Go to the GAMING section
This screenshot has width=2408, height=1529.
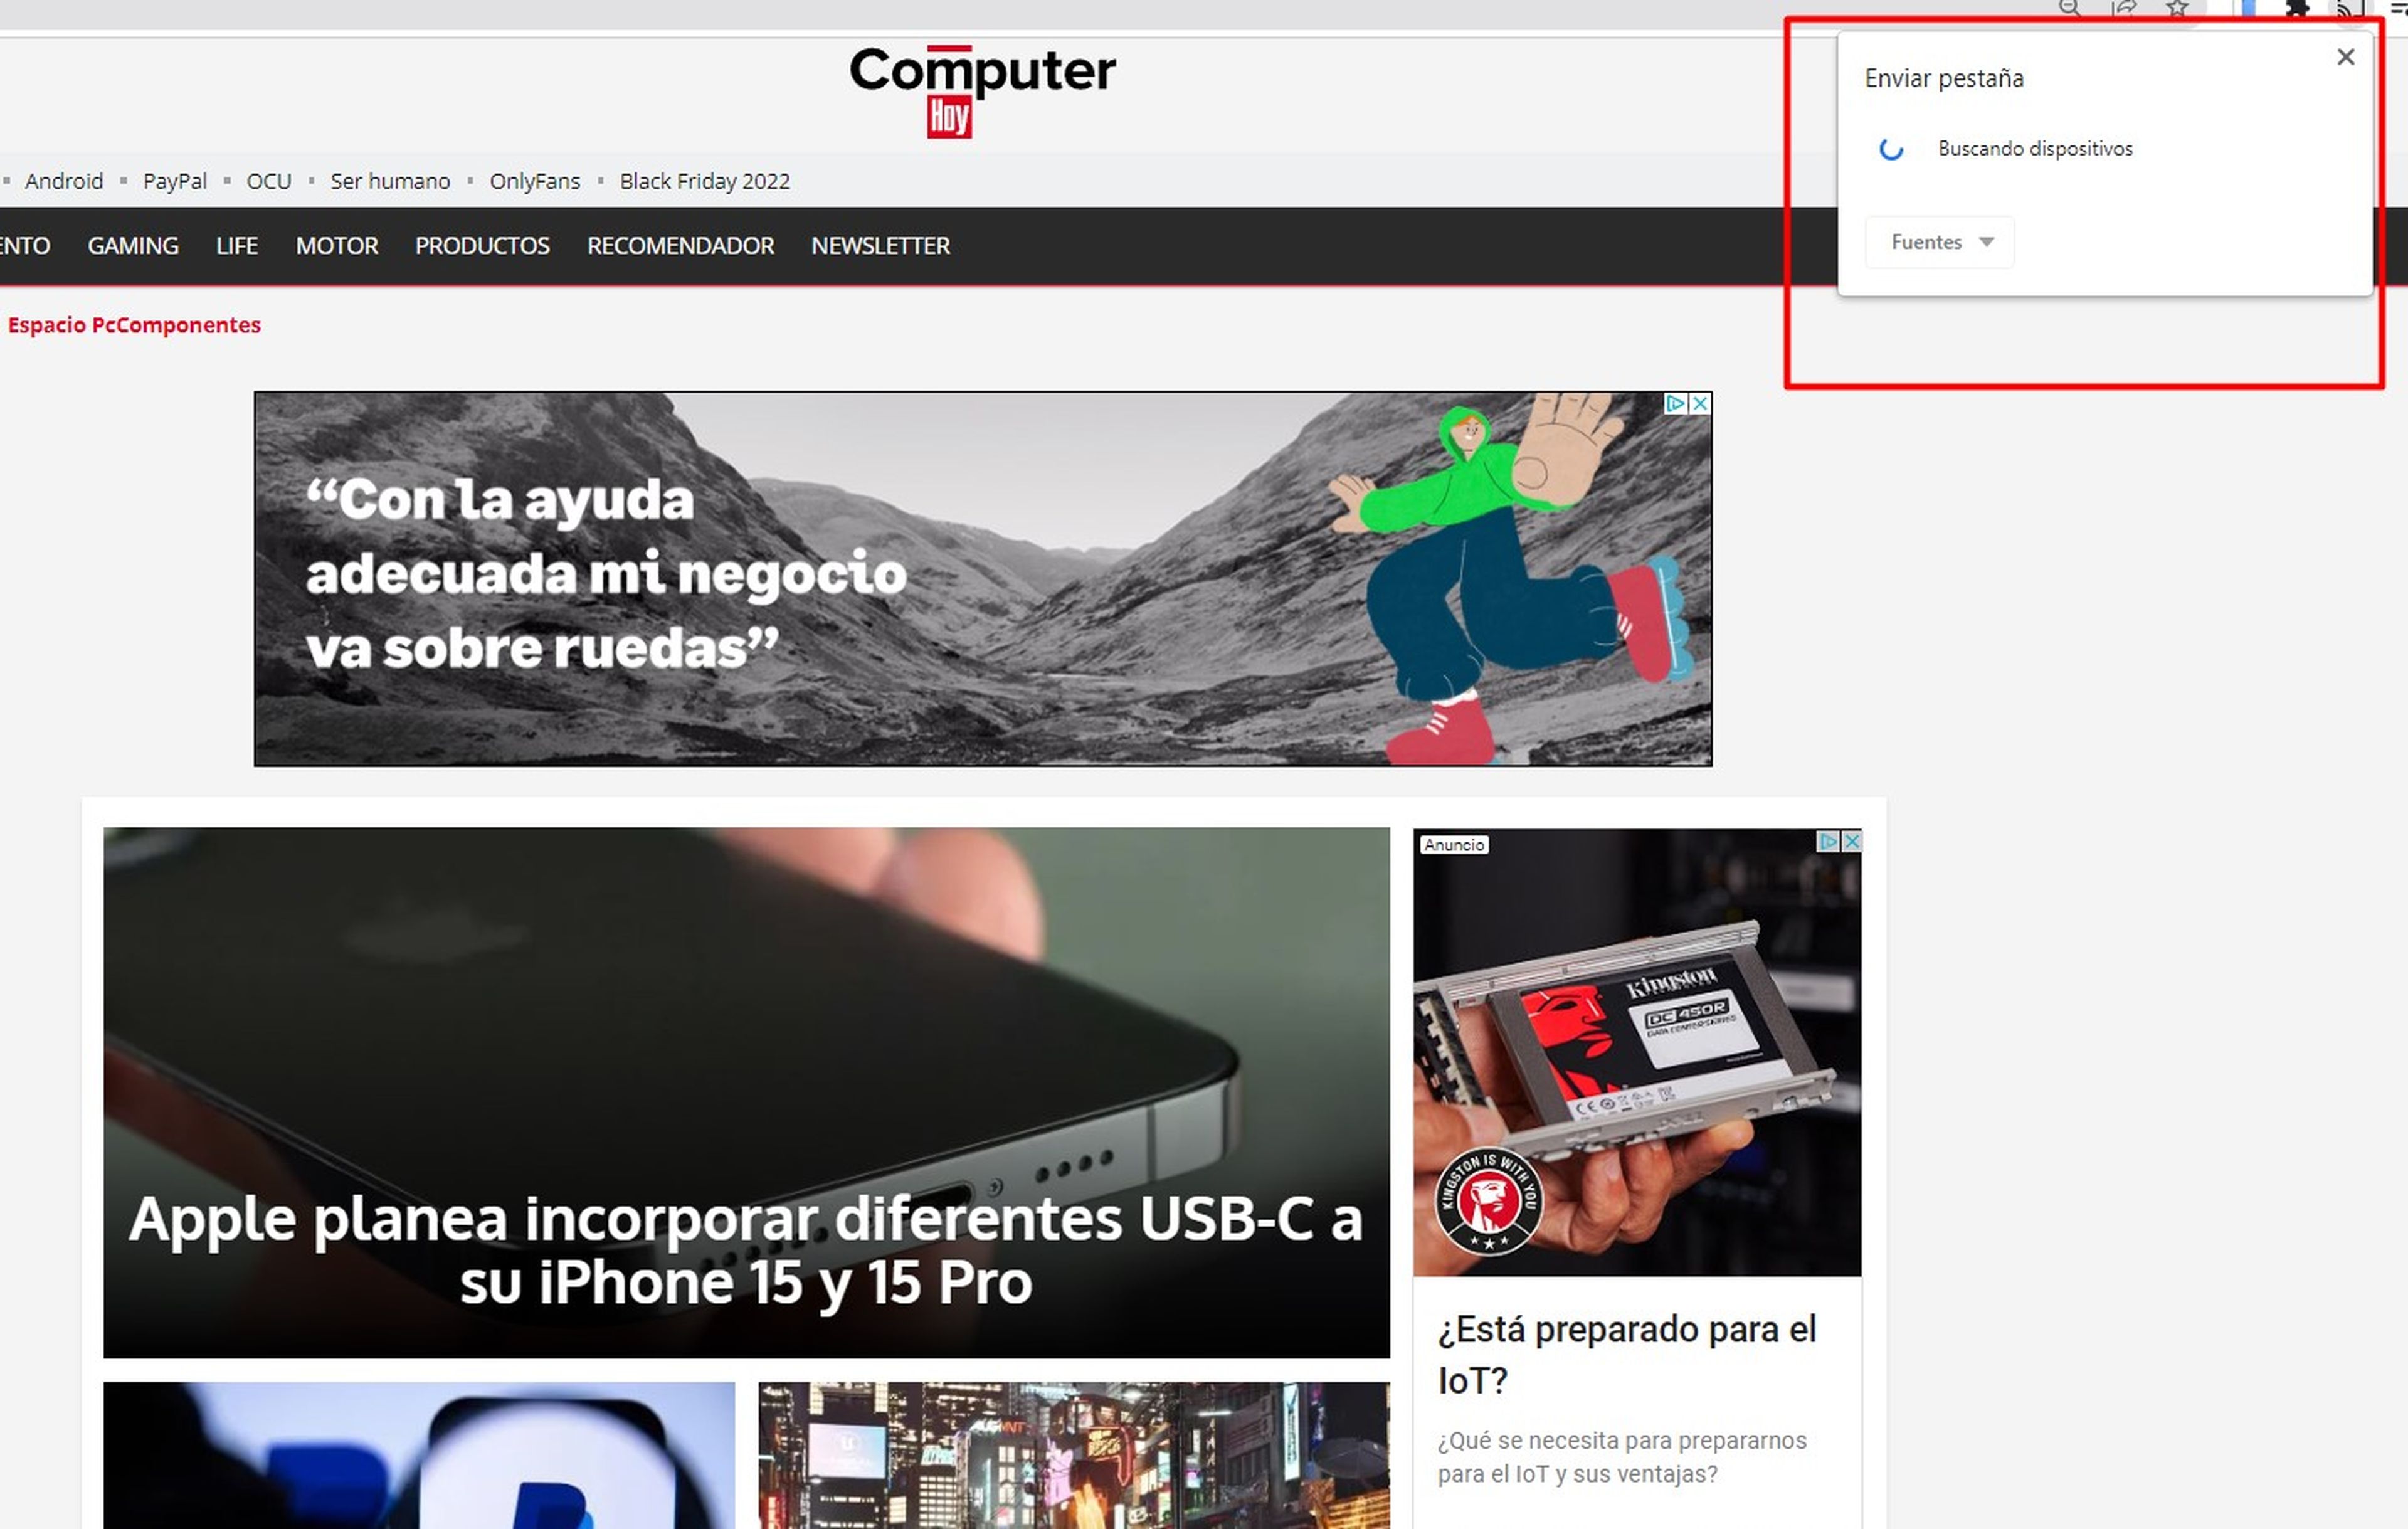tap(133, 246)
